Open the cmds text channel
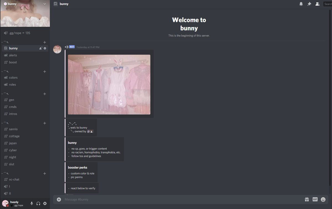332x209 pixels. [25, 107]
